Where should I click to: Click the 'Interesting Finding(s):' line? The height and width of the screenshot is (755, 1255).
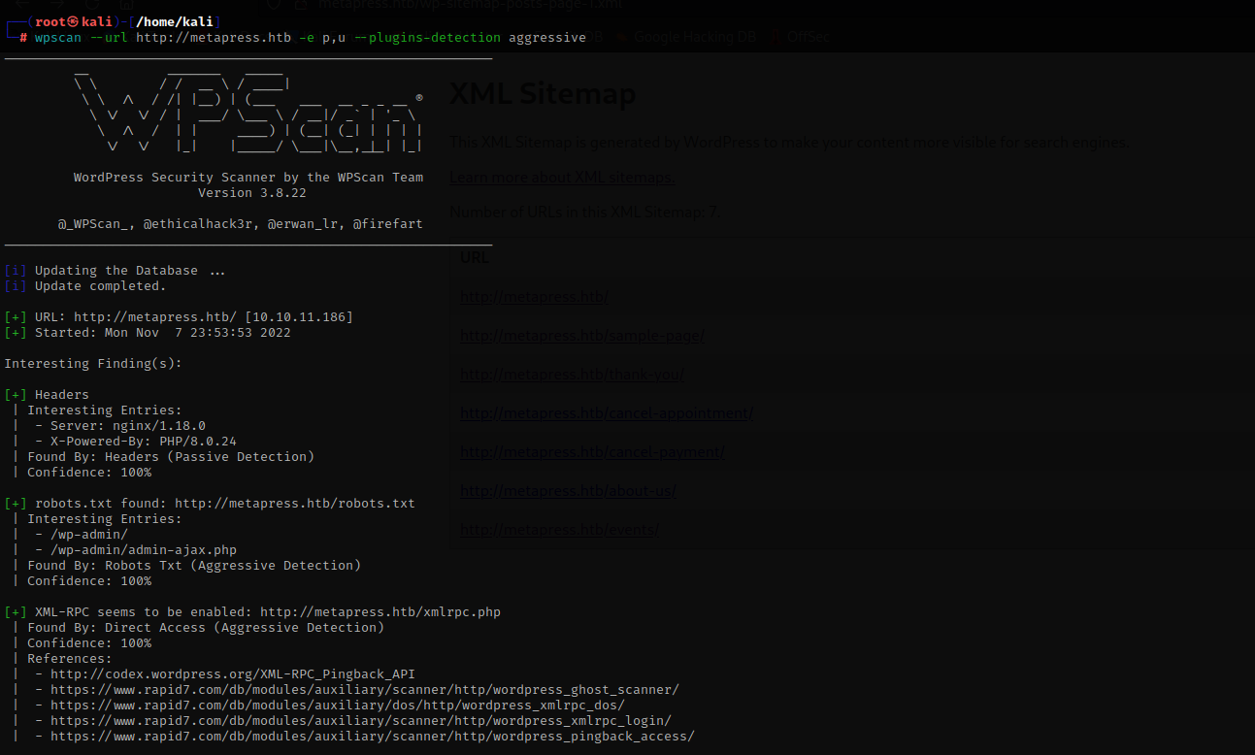93,364
